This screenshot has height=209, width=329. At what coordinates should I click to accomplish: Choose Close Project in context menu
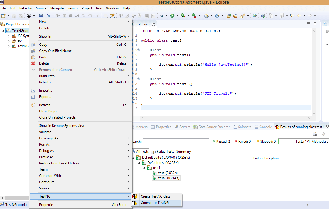[x=81, y=111]
